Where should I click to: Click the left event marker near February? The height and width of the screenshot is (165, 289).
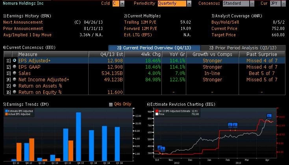tap(230, 125)
